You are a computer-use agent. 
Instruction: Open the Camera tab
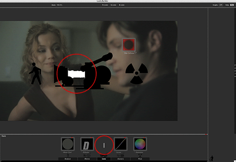pyautogui.click(x=121, y=159)
